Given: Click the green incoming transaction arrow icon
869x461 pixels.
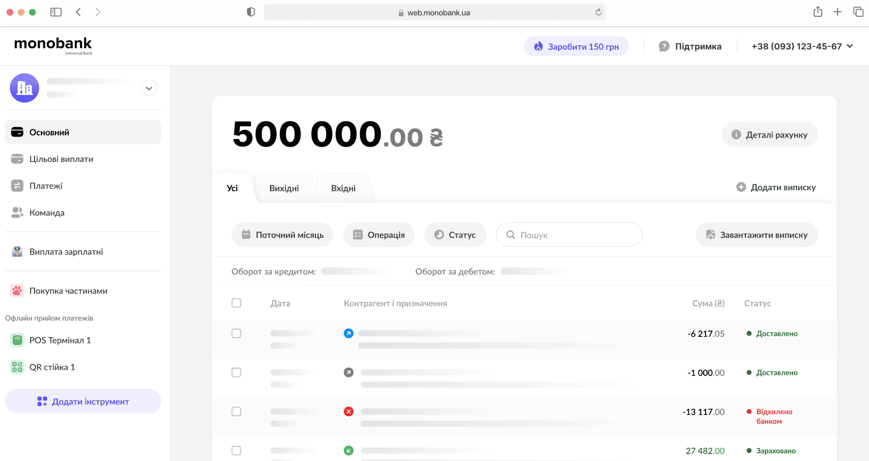Looking at the screenshot, I should (349, 450).
